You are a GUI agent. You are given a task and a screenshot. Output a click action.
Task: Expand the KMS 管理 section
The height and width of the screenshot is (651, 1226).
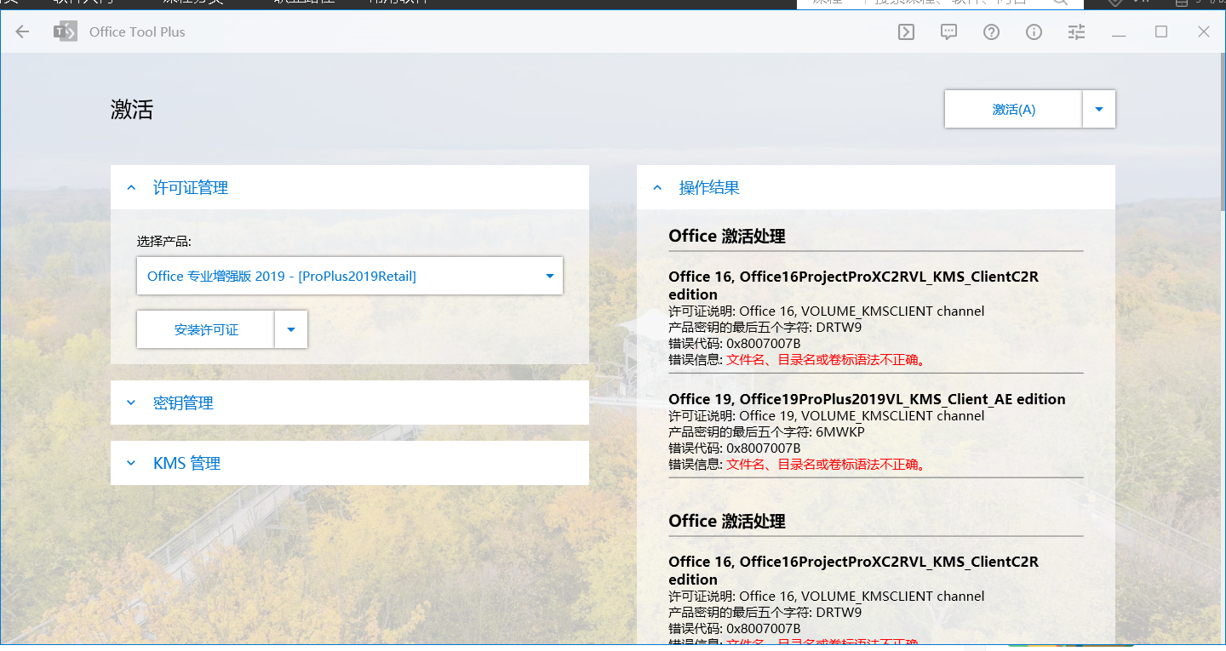coord(350,463)
